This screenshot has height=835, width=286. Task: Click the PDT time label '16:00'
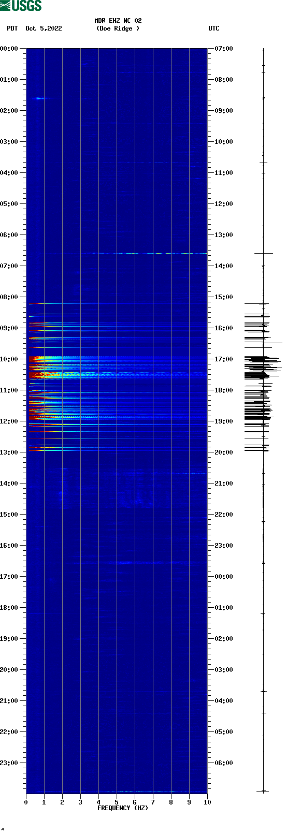[9, 546]
